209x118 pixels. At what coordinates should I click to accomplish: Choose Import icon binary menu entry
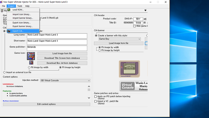(23, 14)
